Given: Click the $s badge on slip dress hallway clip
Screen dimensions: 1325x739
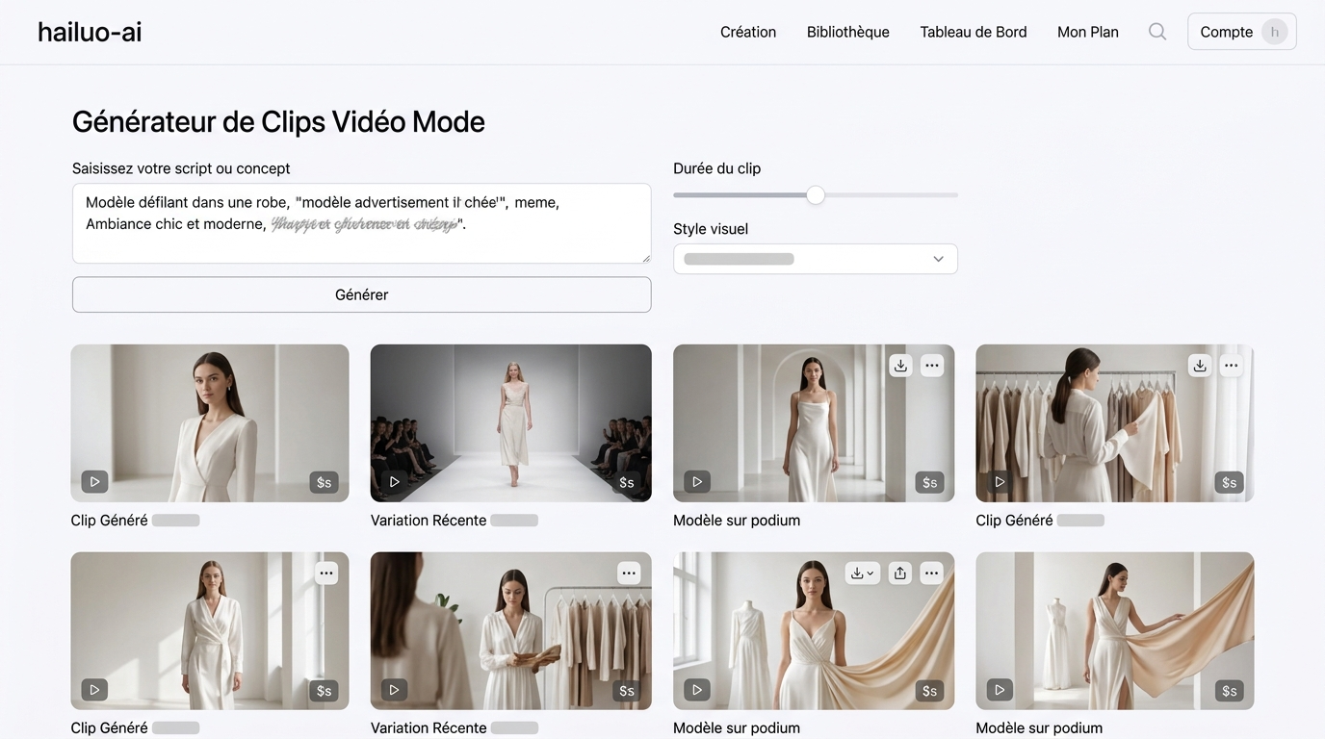Looking at the screenshot, I should pyautogui.click(x=929, y=482).
